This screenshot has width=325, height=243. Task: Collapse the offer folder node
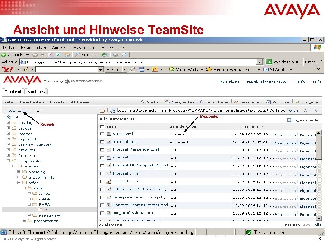tap(19, 183)
